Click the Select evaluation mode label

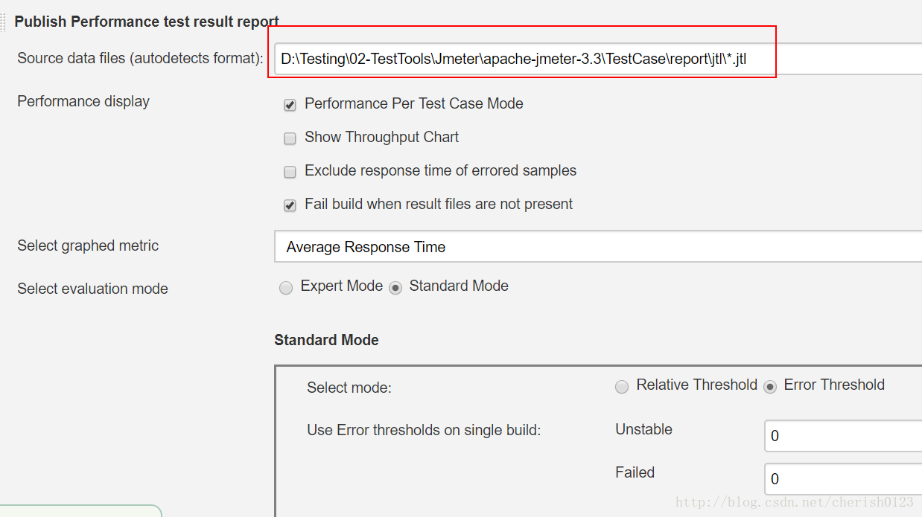pyautogui.click(x=92, y=289)
